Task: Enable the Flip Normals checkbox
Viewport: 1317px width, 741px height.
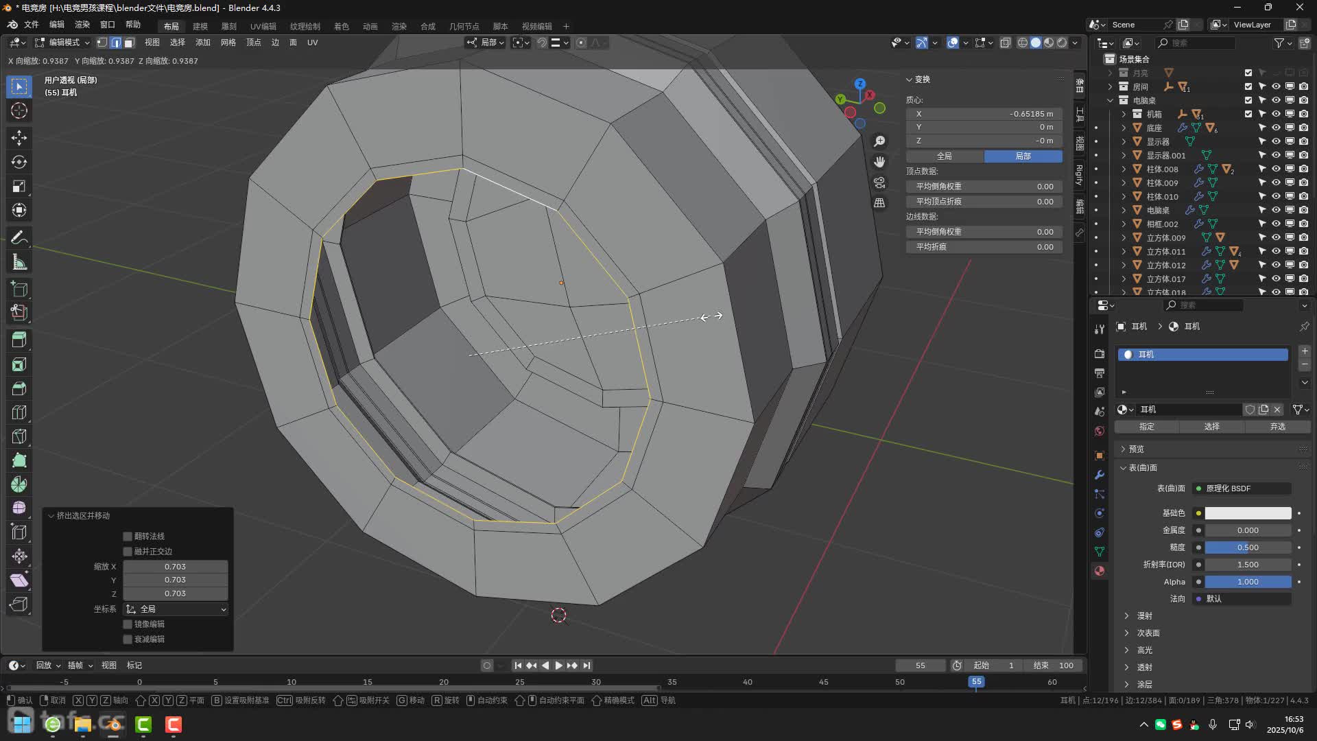Action: [x=128, y=537]
